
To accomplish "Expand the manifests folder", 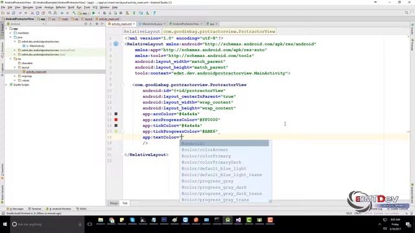I will [10, 33].
